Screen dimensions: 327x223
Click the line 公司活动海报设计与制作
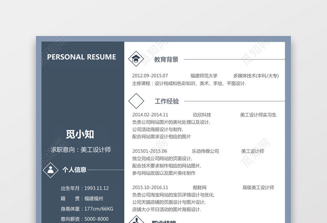pyautogui.click(x=157, y=129)
